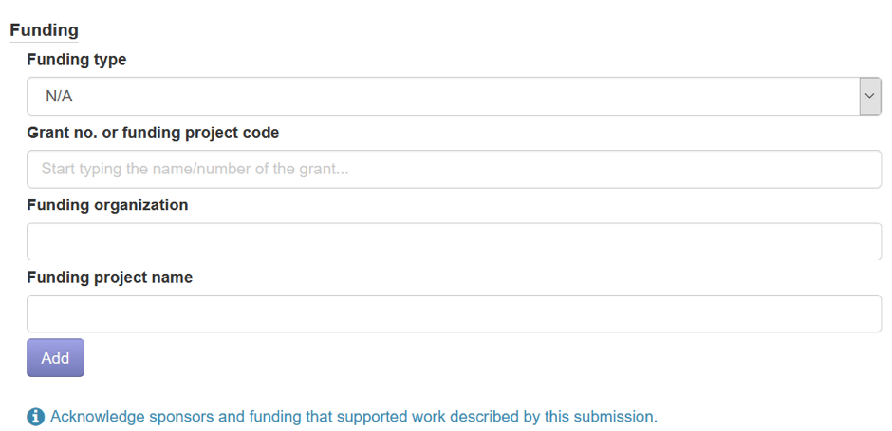
Task: Click the blue info circle icon
Action: click(x=35, y=417)
